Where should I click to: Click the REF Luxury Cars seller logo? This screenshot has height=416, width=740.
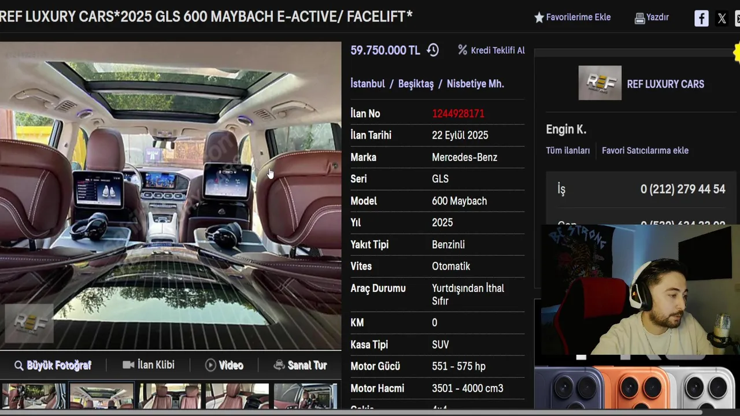click(x=600, y=83)
